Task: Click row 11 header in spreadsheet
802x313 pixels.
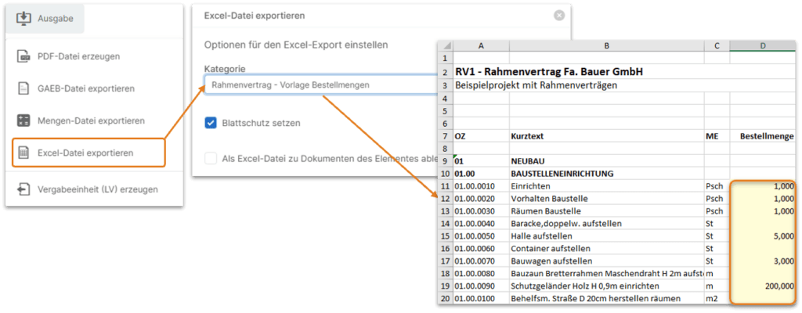Action: tap(445, 186)
